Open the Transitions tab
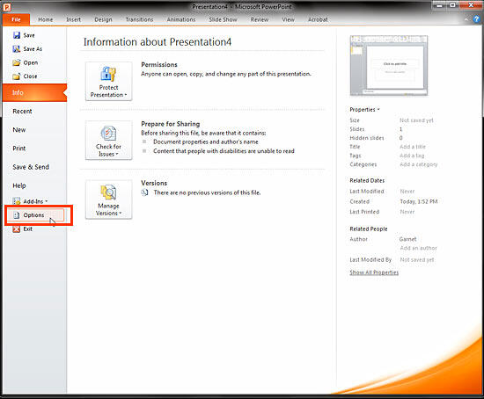The image size is (484, 399). click(x=139, y=19)
